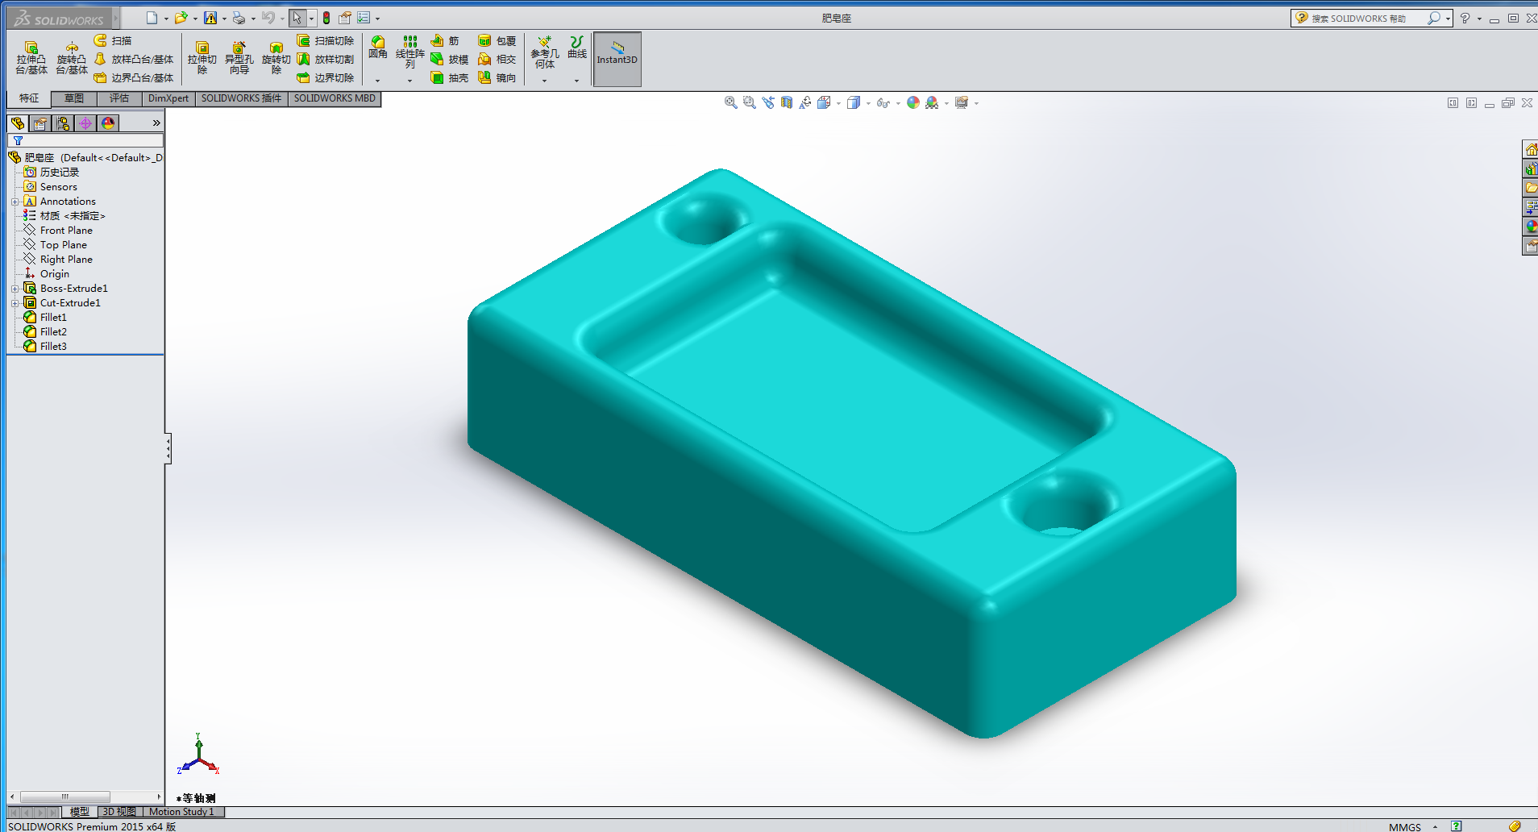Image resolution: width=1538 pixels, height=832 pixels.
Task: Click the Zoom to Fit icon
Action: tap(731, 102)
